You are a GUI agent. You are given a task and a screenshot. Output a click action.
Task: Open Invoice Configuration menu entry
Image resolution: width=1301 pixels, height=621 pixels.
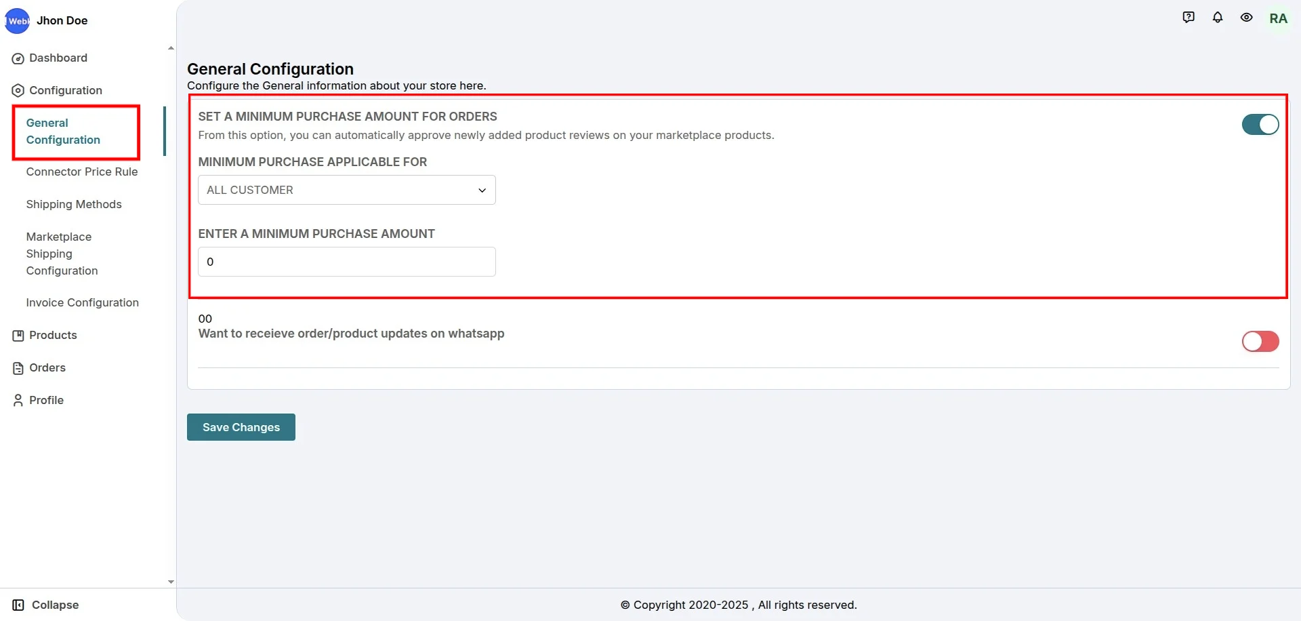click(x=82, y=302)
